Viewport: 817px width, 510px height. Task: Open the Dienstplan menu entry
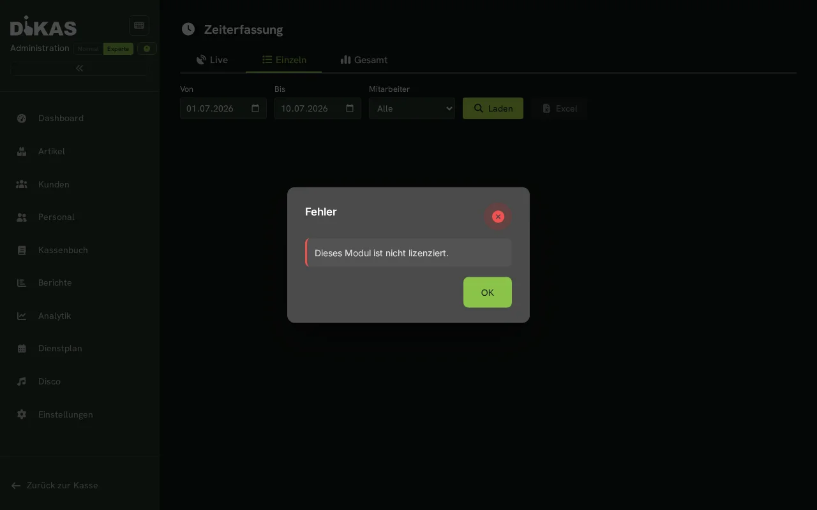click(80, 349)
